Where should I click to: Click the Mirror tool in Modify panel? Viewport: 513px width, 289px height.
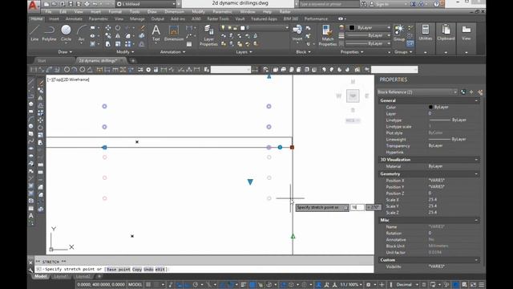(x=118, y=36)
